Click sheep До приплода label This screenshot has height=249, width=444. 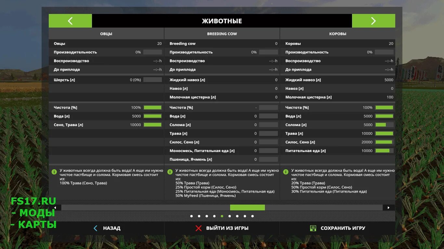pos(67,70)
